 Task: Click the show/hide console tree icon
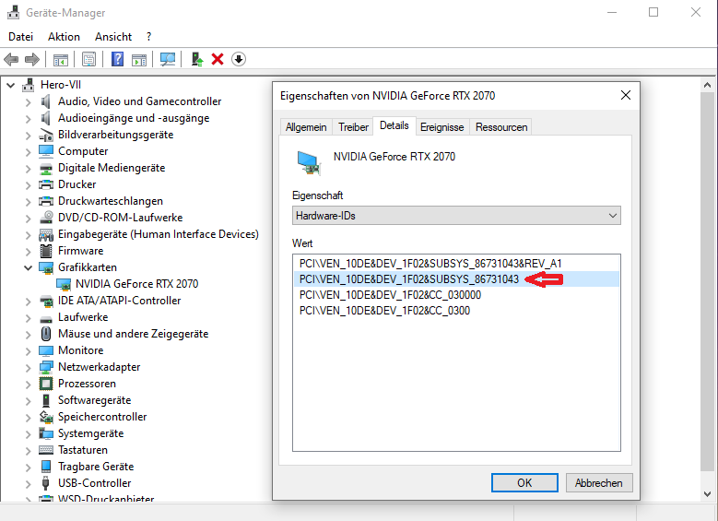pyautogui.click(x=61, y=60)
